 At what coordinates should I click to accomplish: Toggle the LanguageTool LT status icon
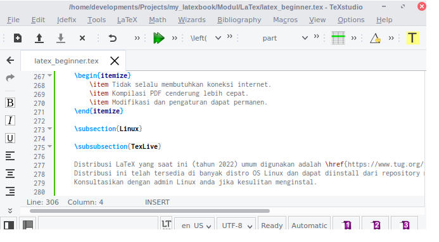(x=167, y=224)
